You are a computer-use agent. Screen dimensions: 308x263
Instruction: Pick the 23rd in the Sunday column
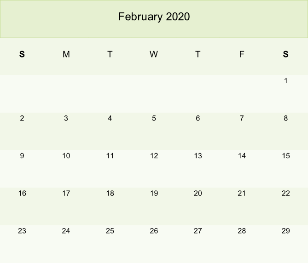(22, 231)
